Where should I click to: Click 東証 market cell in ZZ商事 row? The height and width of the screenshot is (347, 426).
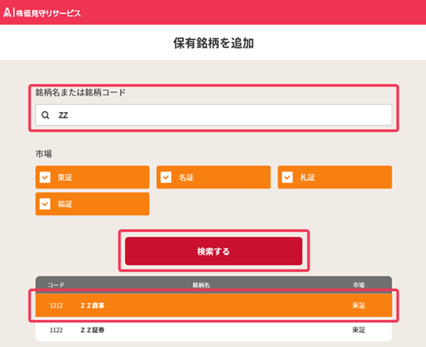[359, 306]
